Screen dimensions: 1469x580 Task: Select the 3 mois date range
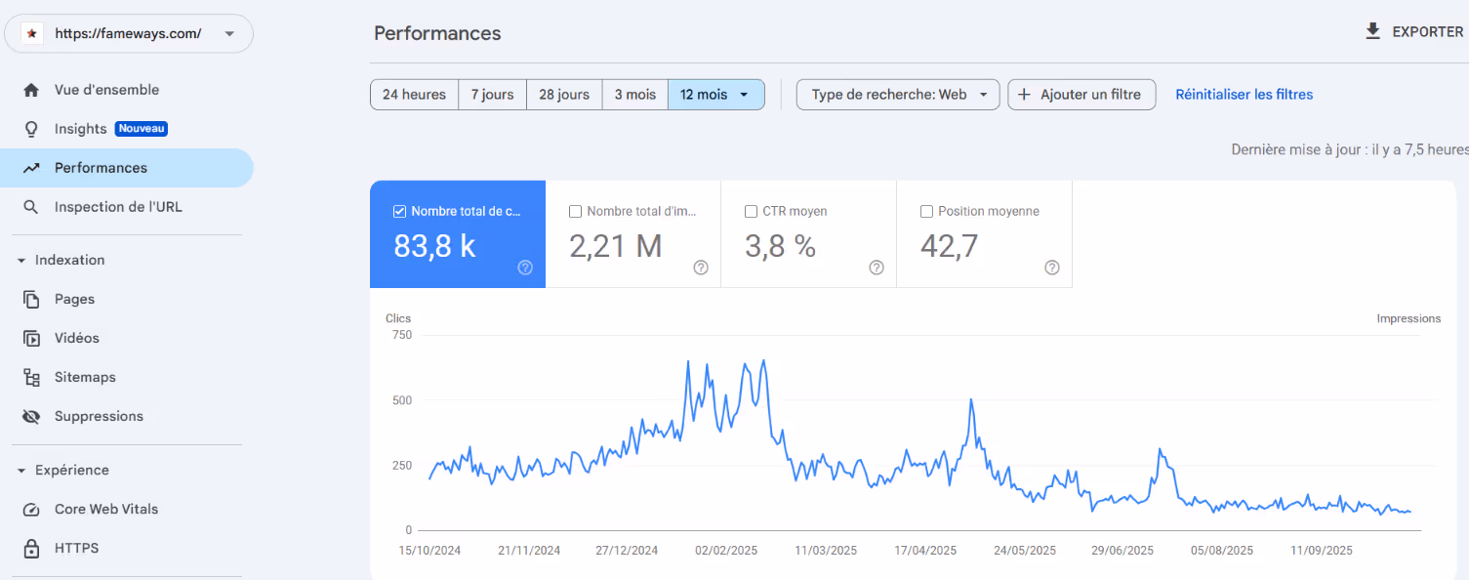coord(634,95)
